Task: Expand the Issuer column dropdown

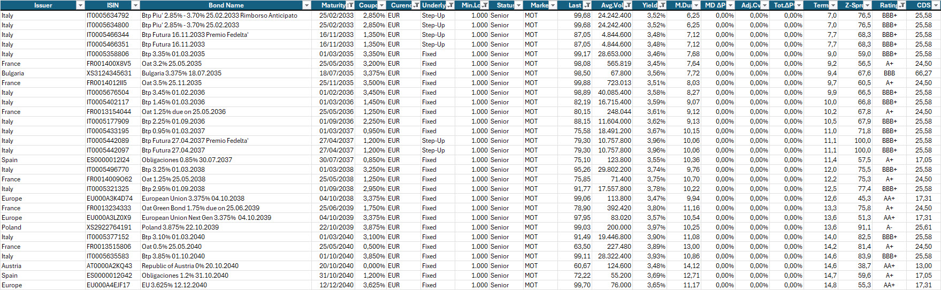Action: coord(80,5)
